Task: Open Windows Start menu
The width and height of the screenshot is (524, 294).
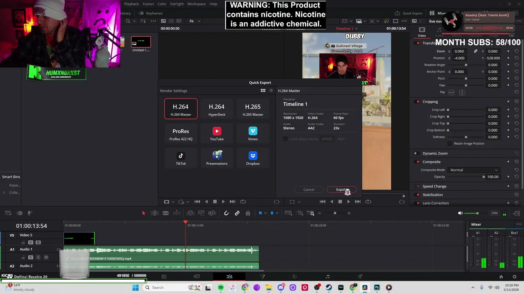Action: [136, 287]
